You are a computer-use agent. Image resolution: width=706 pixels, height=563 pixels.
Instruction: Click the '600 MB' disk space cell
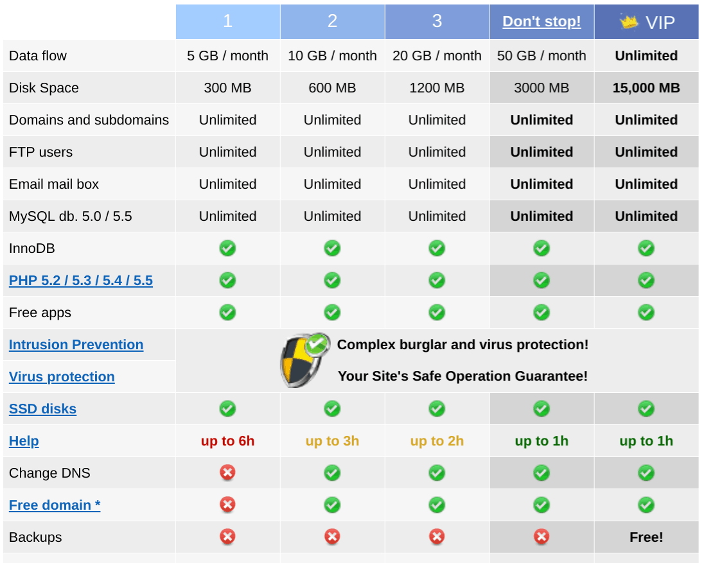click(x=332, y=88)
